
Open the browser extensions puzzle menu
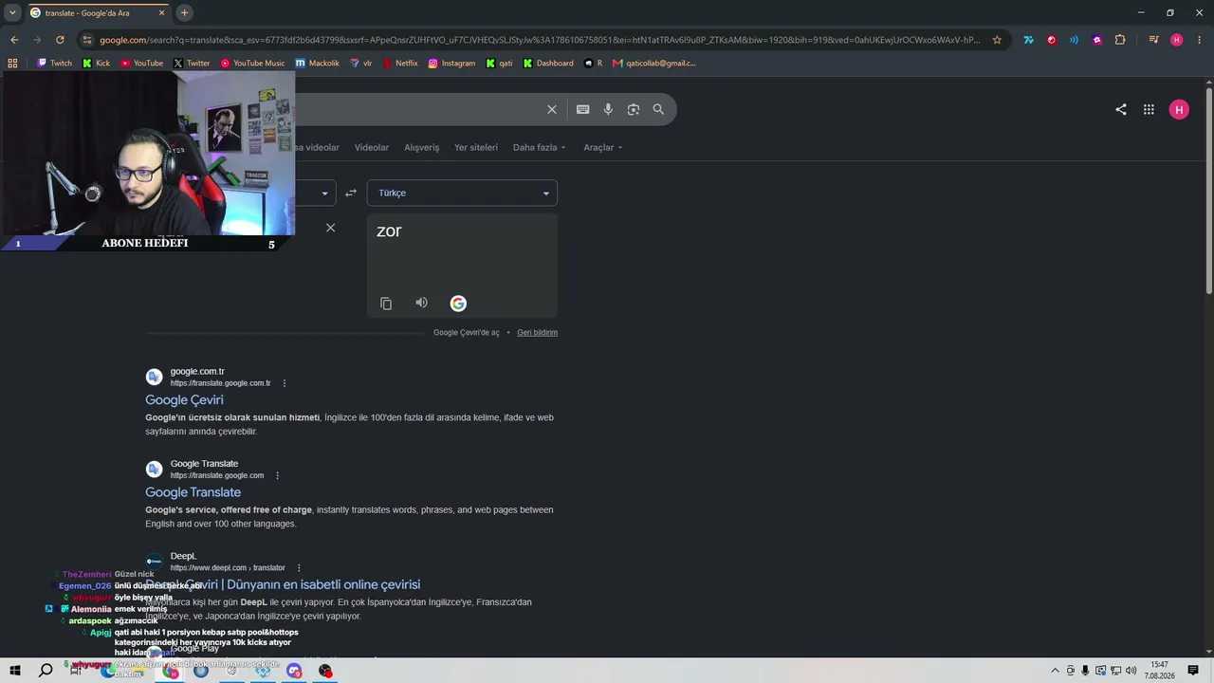[x=1120, y=40]
